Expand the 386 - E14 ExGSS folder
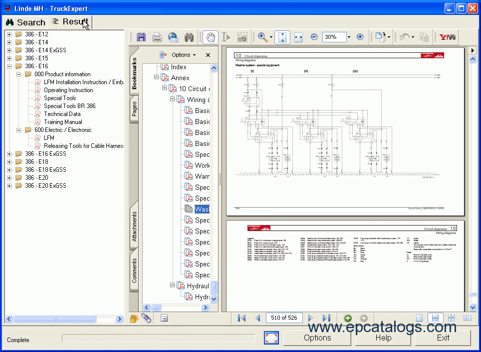This screenshot has height=352, width=481. pyautogui.click(x=9, y=50)
